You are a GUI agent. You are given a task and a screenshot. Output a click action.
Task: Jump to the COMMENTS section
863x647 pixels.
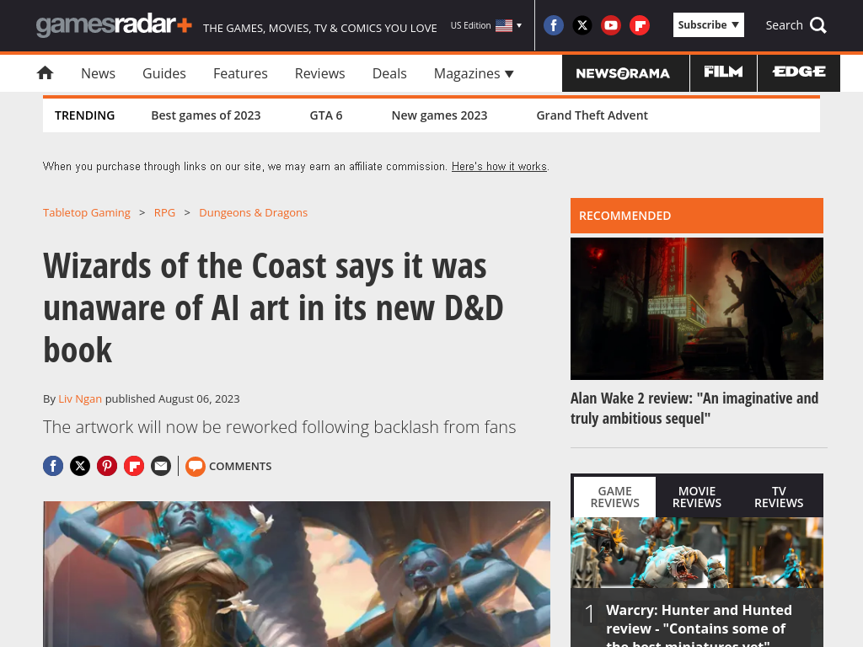pyautogui.click(x=240, y=466)
